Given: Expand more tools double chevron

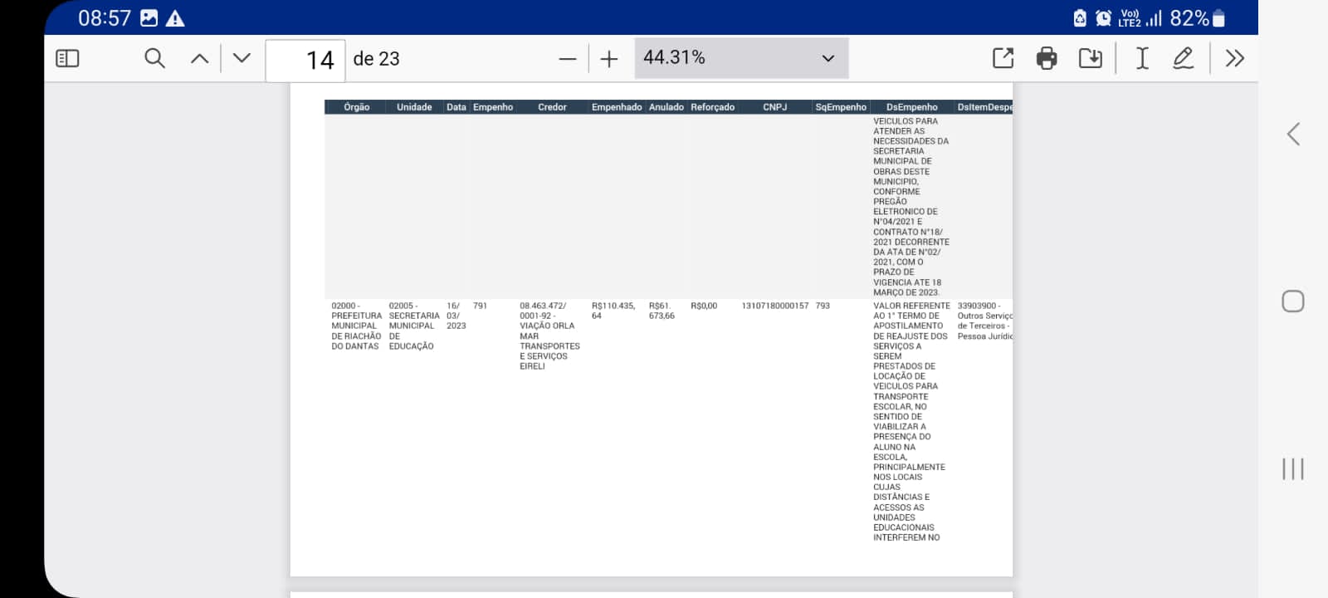Looking at the screenshot, I should [x=1234, y=58].
